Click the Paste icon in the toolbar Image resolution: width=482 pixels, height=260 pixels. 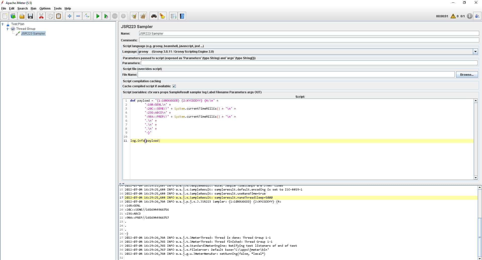tap(58, 16)
